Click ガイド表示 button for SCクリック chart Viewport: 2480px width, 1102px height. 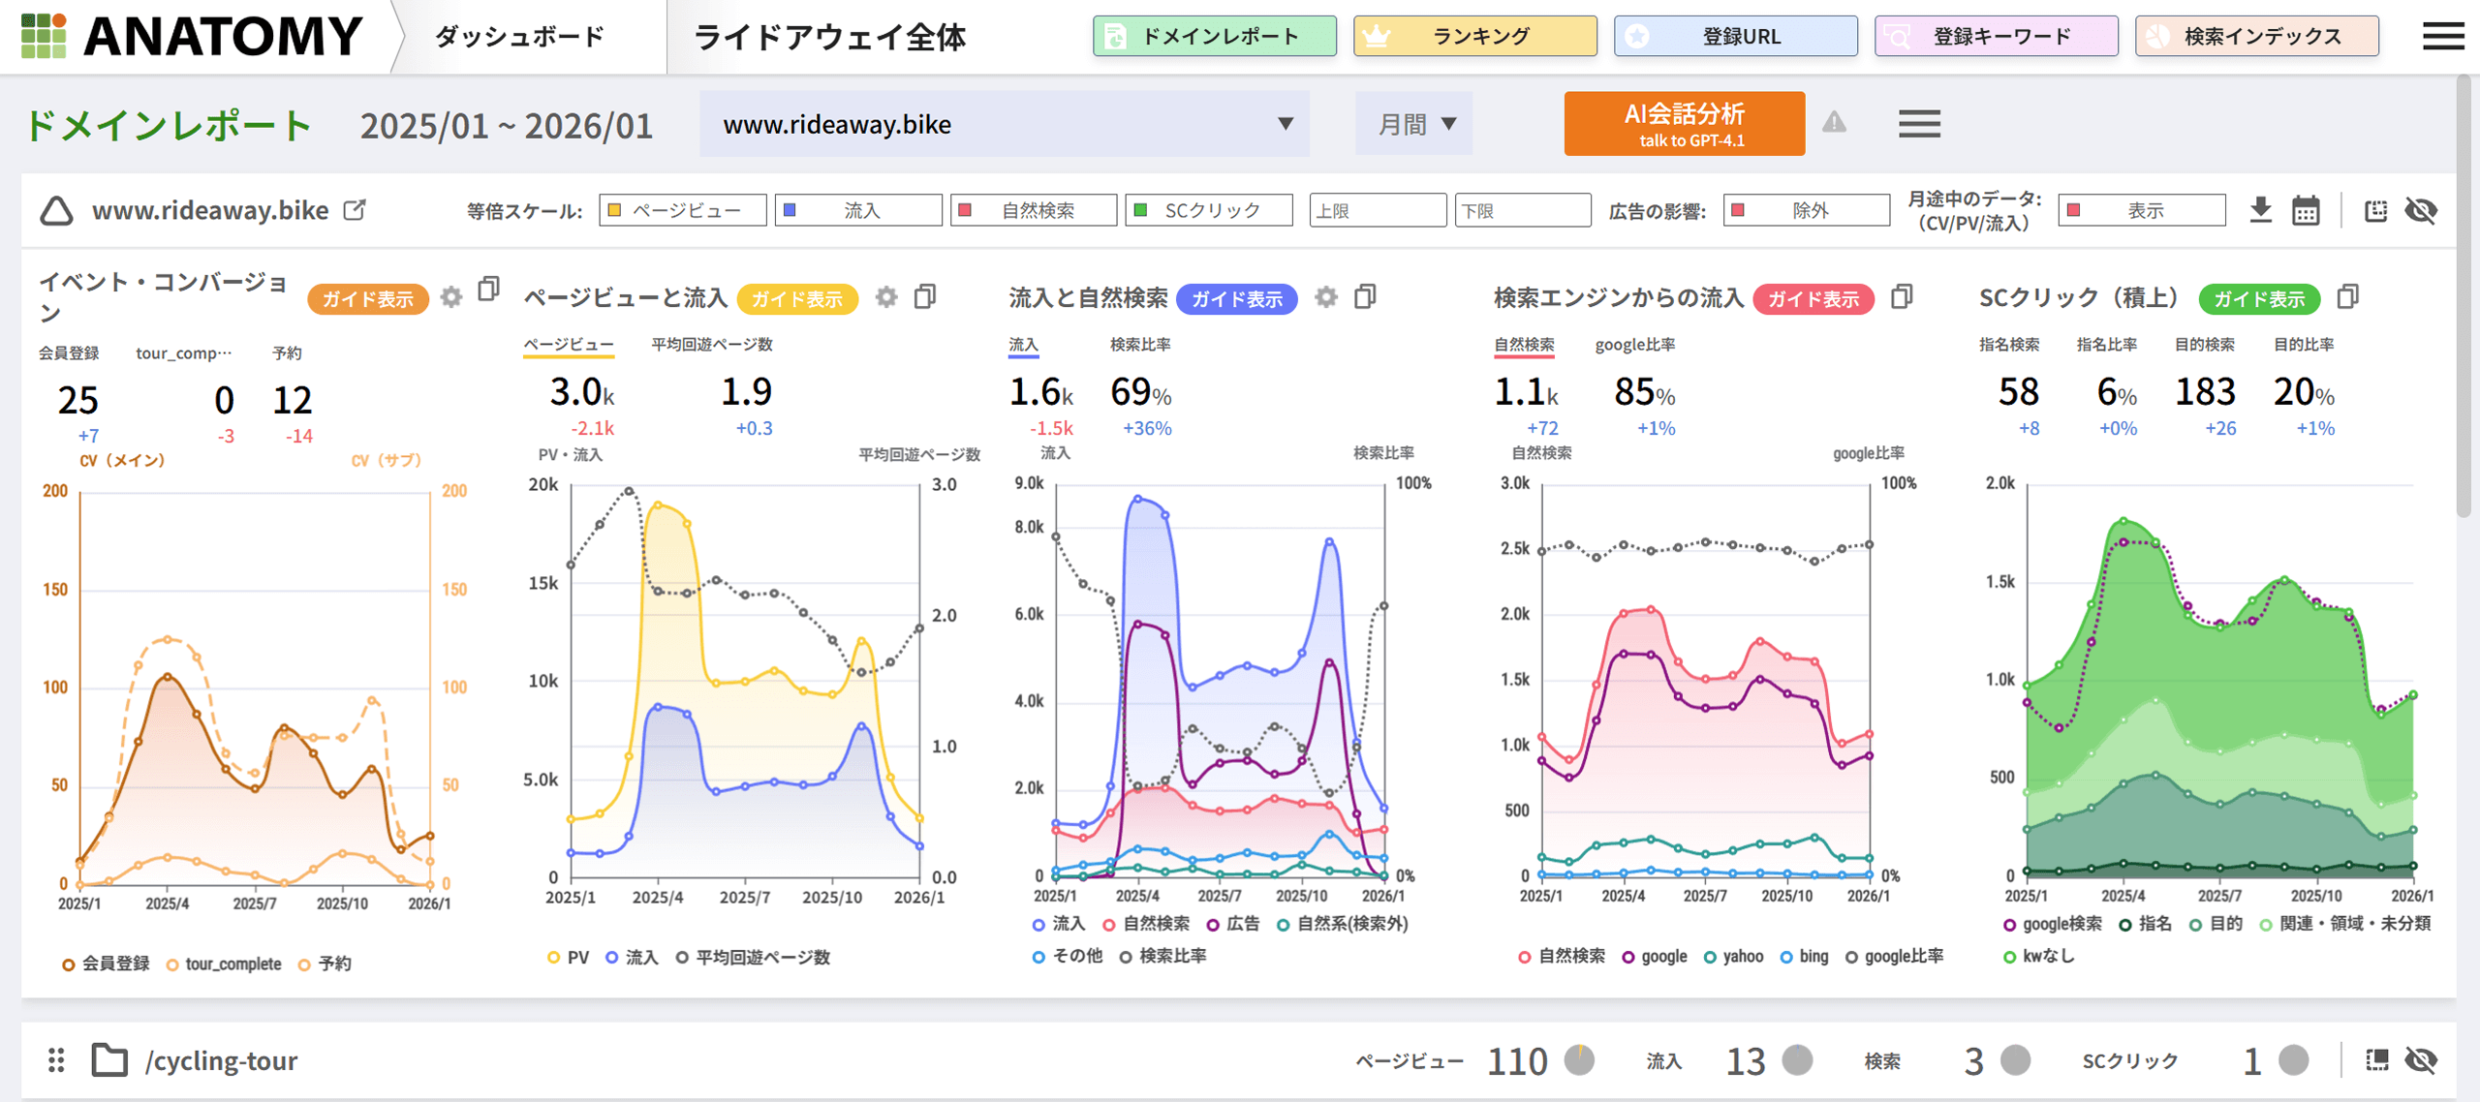pos(2258,299)
